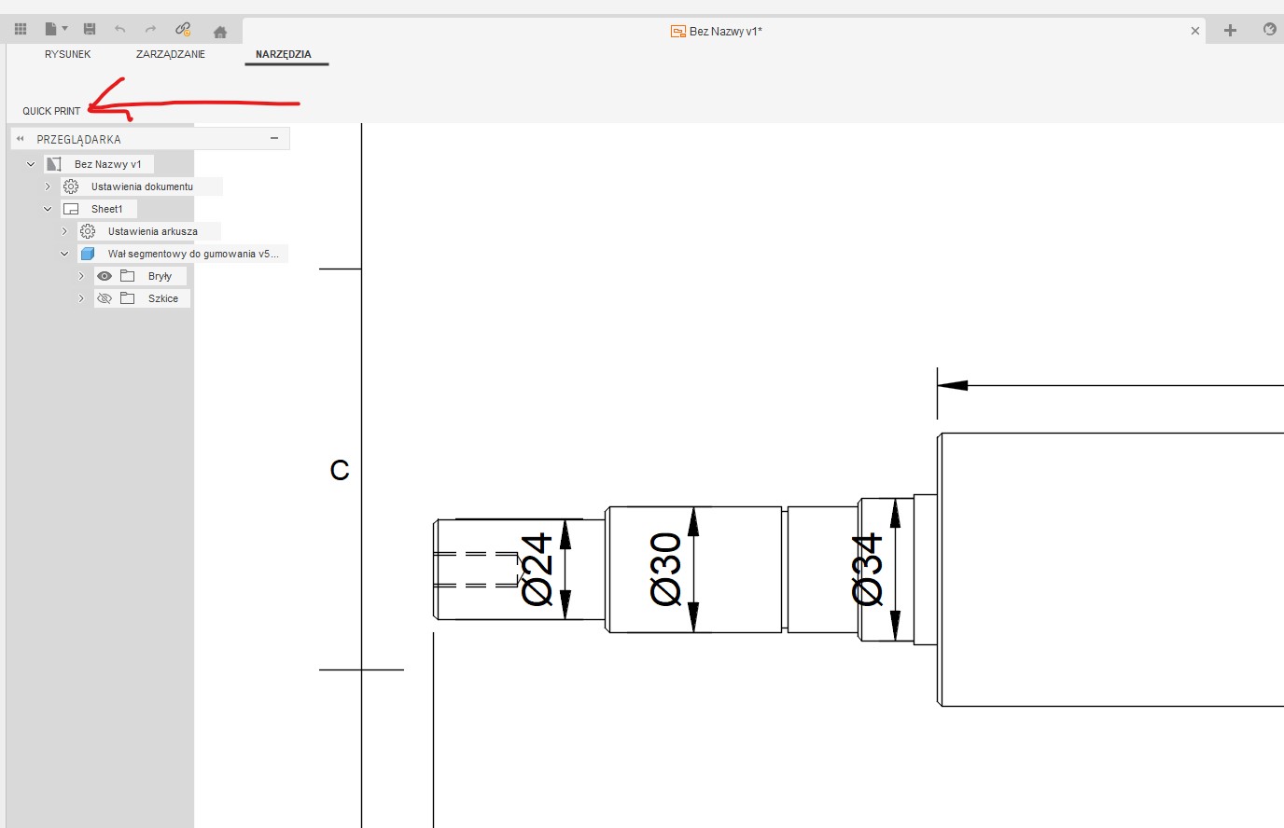Click the folder icon beside Szkice
This screenshot has width=1284, height=828.
pyautogui.click(x=128, y=298)
